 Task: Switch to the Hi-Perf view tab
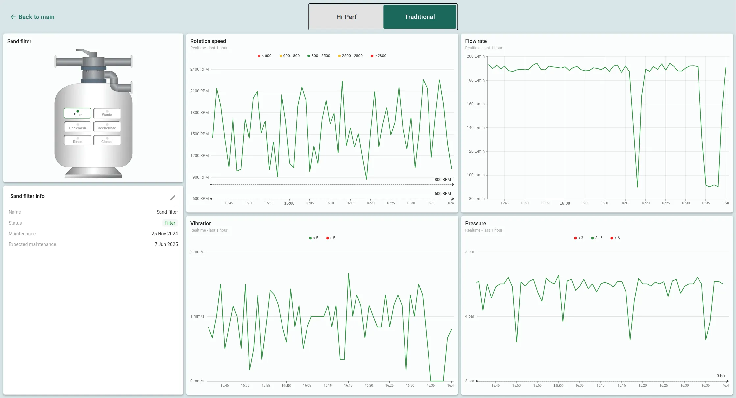click(346, 17)
